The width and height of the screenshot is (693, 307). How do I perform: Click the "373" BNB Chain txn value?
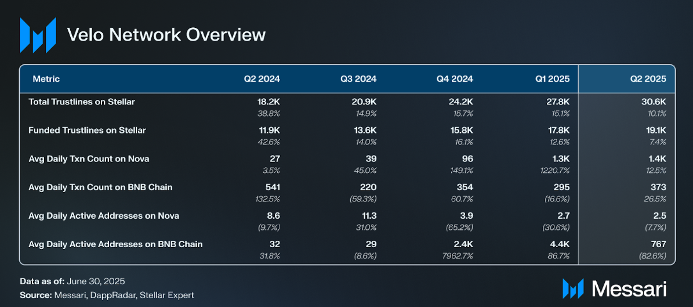(659, 187)
